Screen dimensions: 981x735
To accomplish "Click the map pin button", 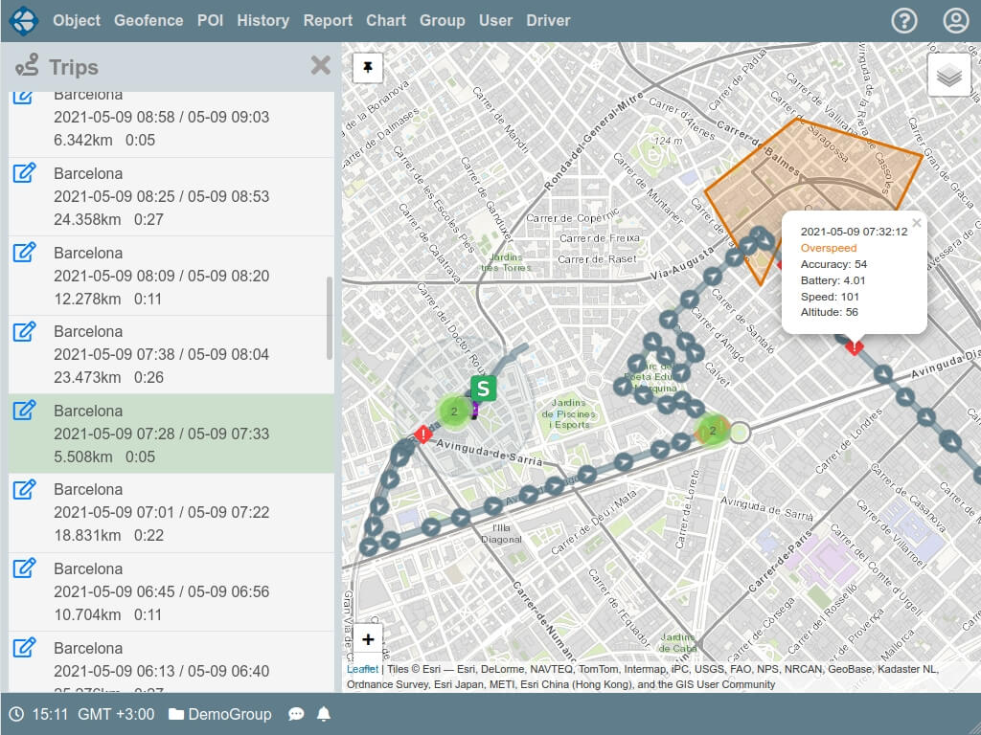I will (368, 68).
